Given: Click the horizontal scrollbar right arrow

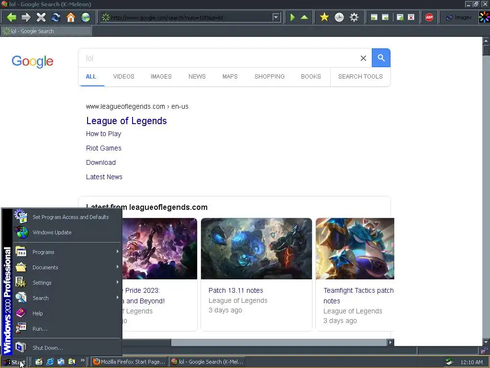Looking at the screenshot, I should coord(390,342).
